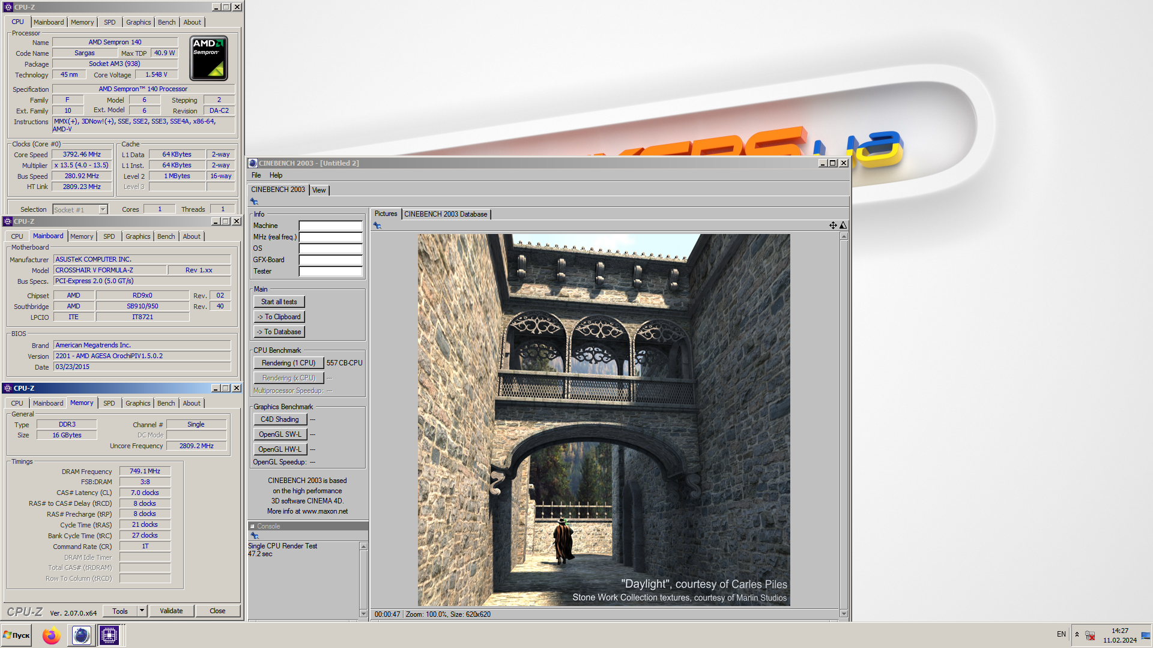1153x648 pixels.
Task: Switch to the CINEBENCH 2003 Database tab
Action: 446,214
